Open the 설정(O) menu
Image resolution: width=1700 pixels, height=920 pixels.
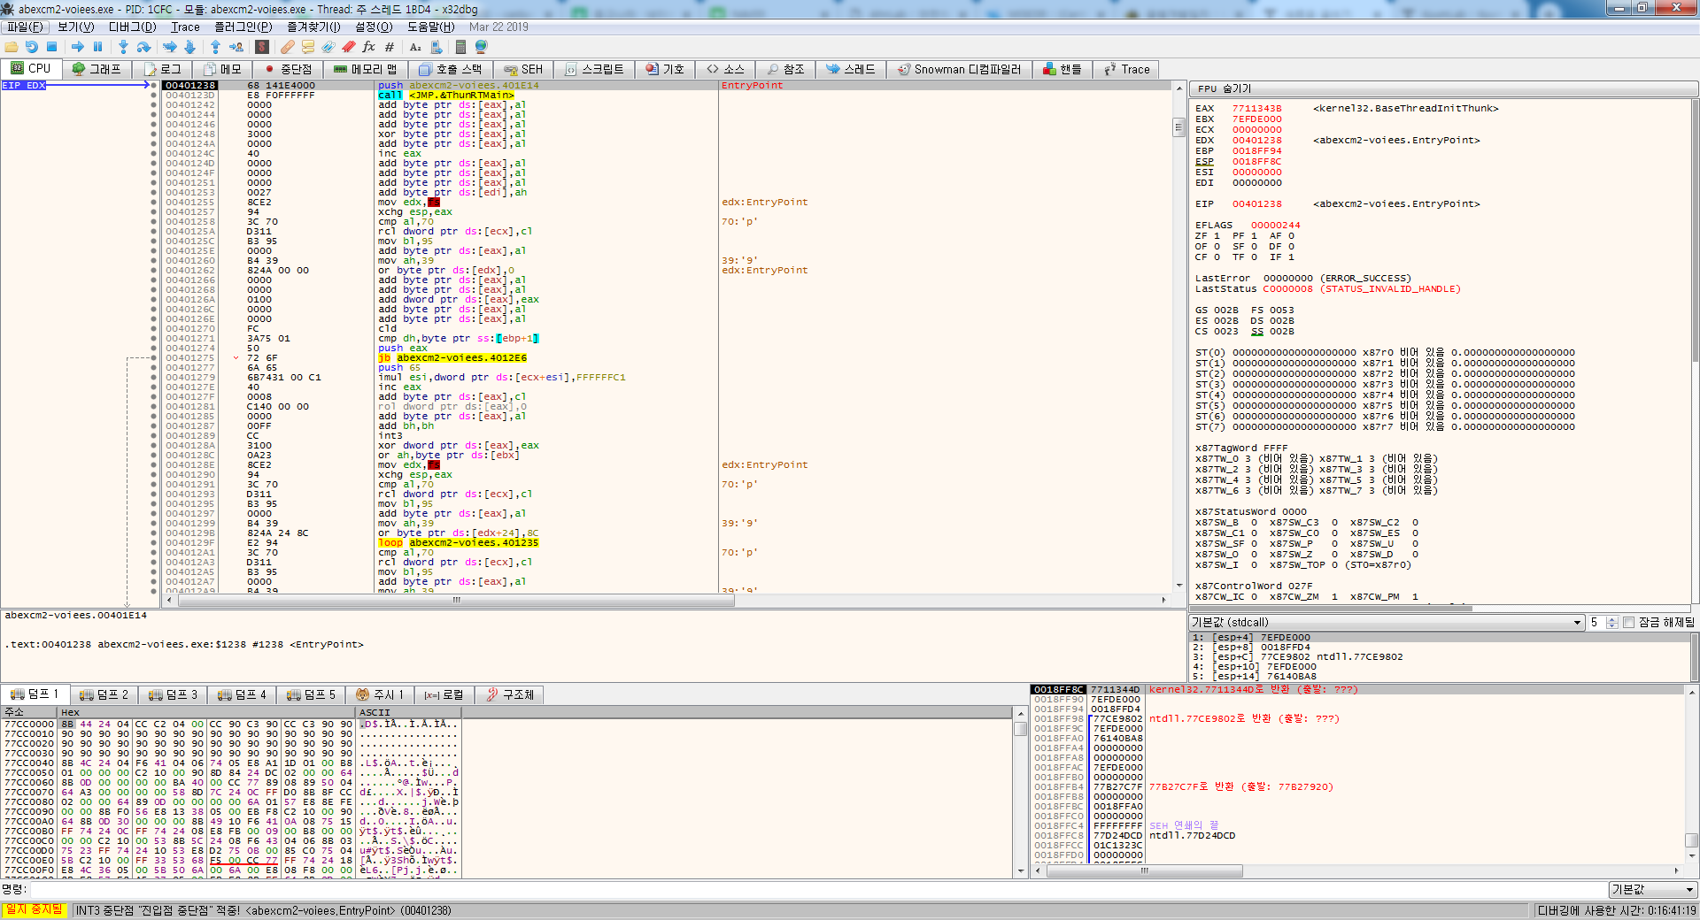[374, 27]
